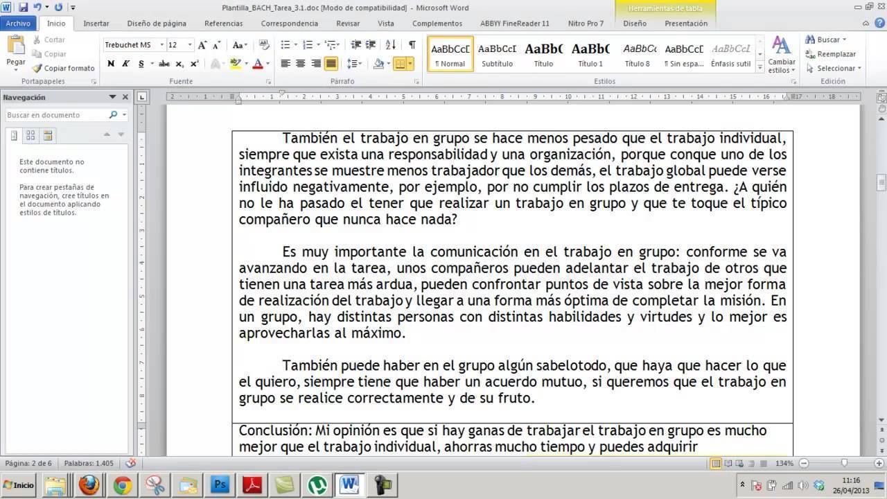
Task: Center align the paragraph text
Action: [300, 64]
